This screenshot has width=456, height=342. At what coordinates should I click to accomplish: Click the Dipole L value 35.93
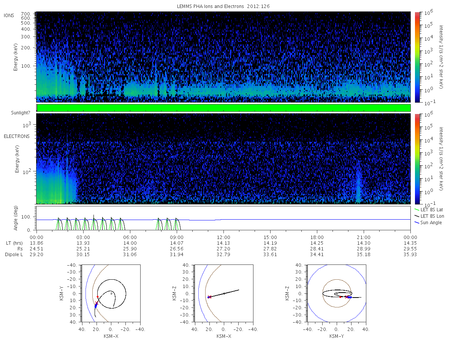410,255
